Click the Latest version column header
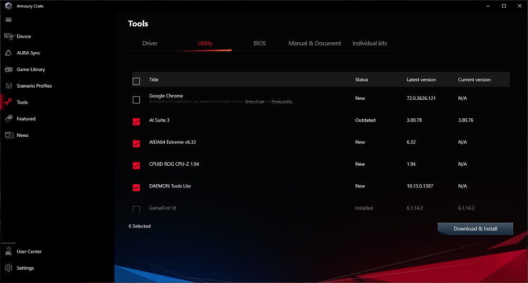The image size is (528, 283). pyautogui.click(x=421, y=80)
